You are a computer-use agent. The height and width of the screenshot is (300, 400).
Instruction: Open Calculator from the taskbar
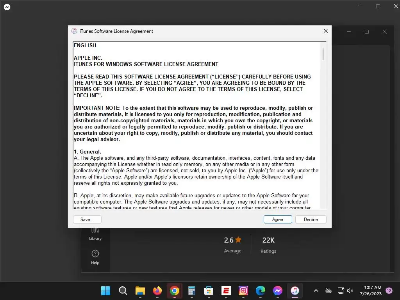tap(191, 291)
